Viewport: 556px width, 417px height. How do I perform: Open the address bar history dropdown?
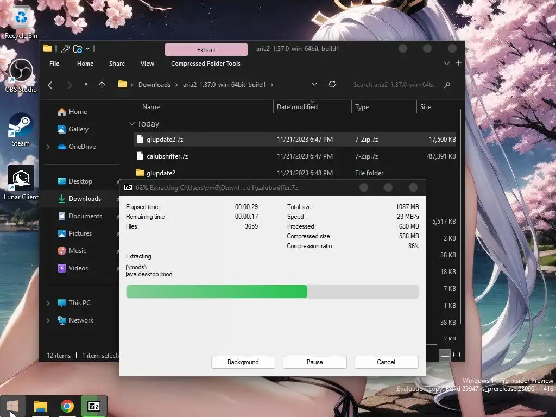pos(314,84)
